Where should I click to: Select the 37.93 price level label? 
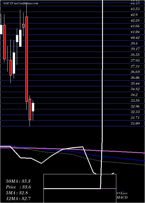pos(135,60)
